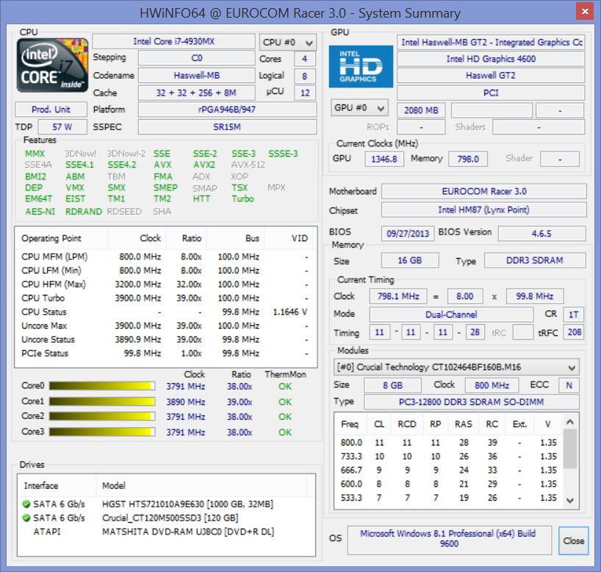Click the SSPEC field SR15M
Viewport: 601px width, 572px height.
227,127
